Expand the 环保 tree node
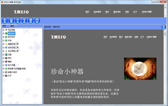 click(x=3, y=41)
